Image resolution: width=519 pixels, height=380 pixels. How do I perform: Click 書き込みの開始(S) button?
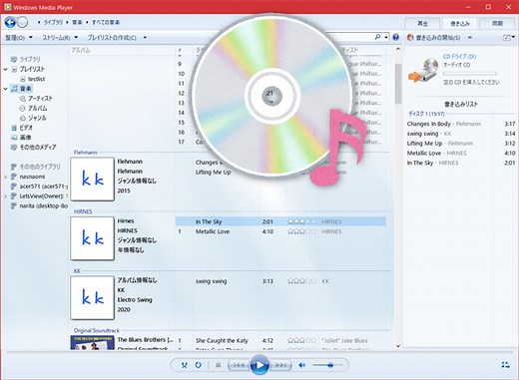[434, 38]
